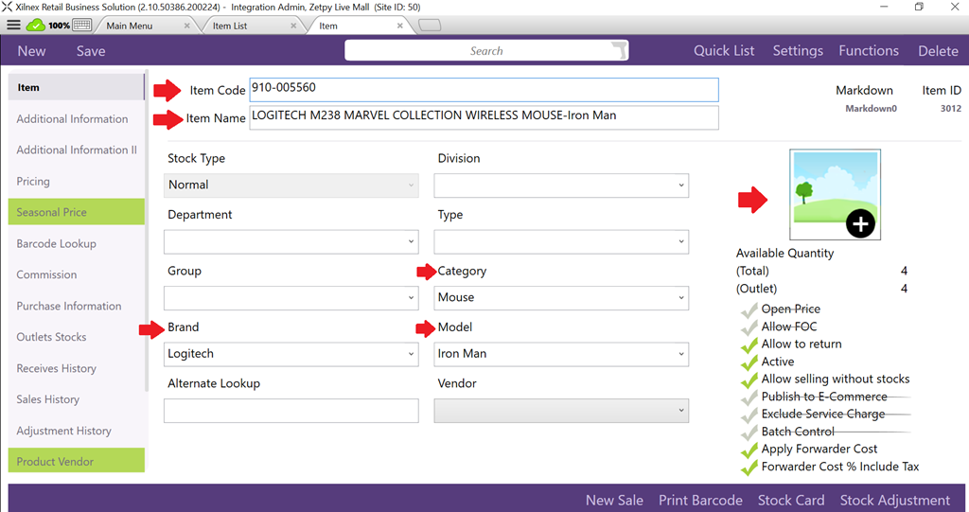Open the hamburger menu icon
Image resolution: width=969 pixels, height=512 pixels.
tap(13, 26)
